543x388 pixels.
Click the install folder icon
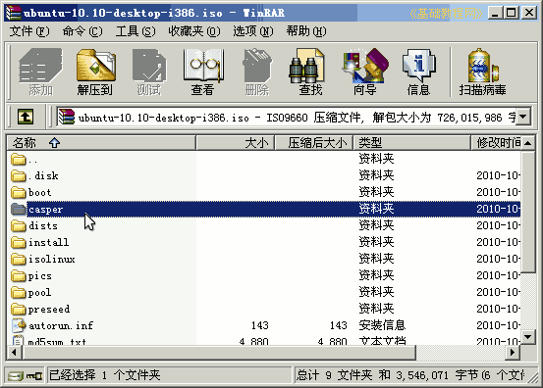click(19, 243)
